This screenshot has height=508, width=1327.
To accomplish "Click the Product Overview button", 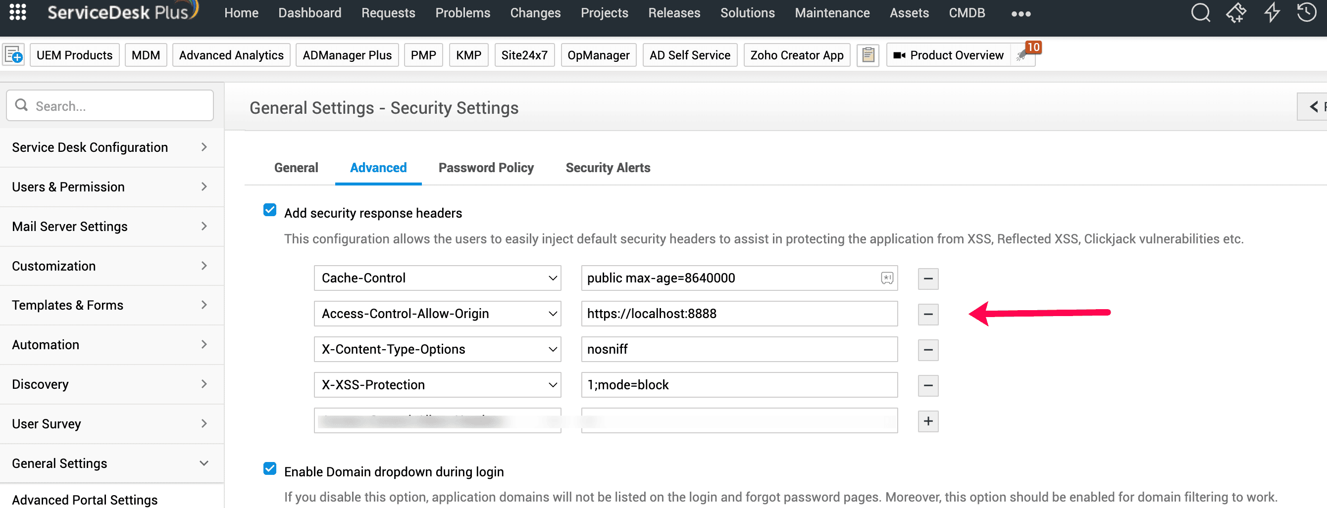I will 949,55.
